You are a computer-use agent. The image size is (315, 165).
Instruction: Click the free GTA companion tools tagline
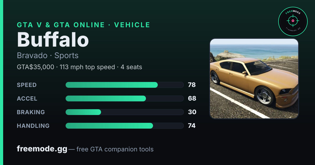point(115,149)
